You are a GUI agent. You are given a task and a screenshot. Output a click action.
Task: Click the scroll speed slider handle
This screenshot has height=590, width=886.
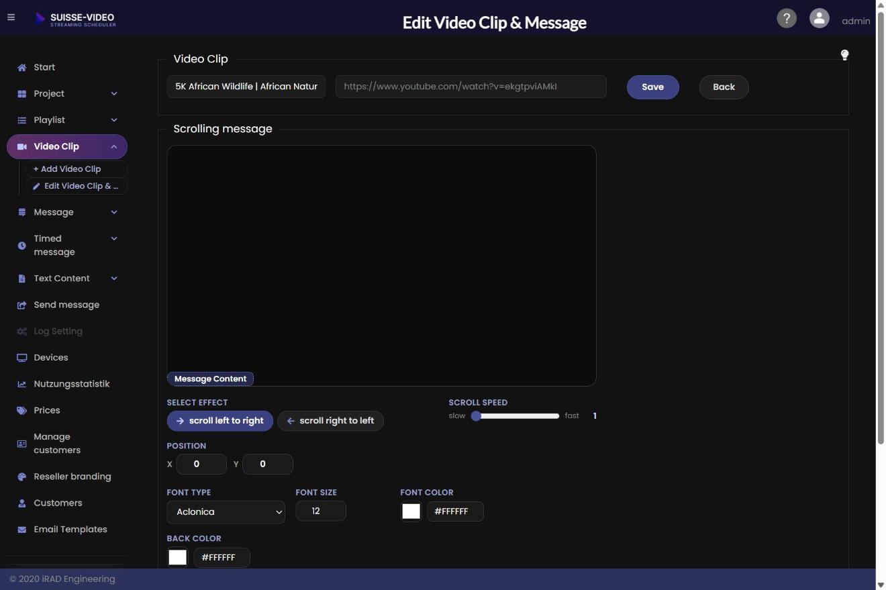pyautogui.click(x=476, y=416)
